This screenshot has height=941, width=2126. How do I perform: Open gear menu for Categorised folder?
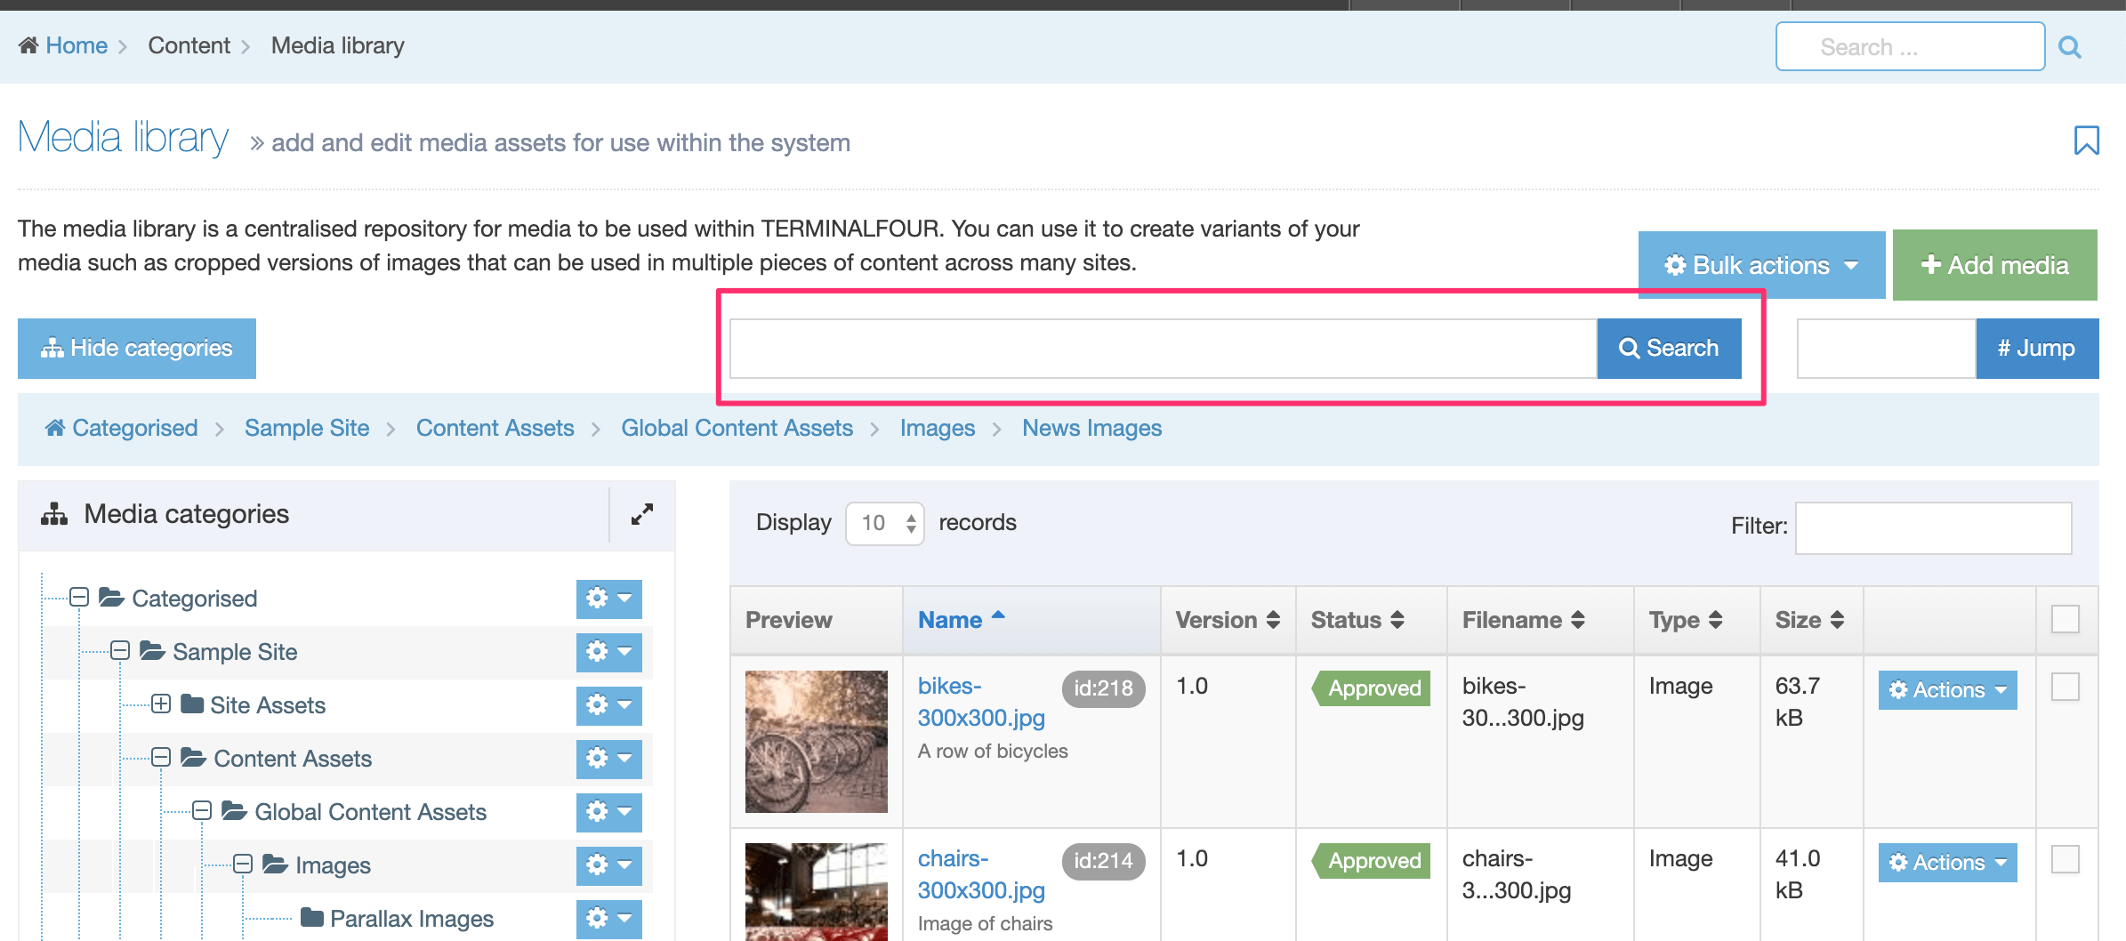coord(608,599)
